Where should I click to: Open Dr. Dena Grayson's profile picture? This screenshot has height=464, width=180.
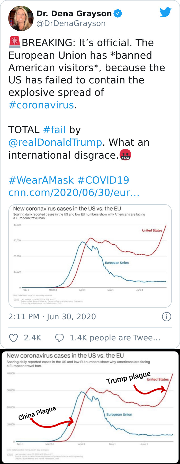click(21, 18)
